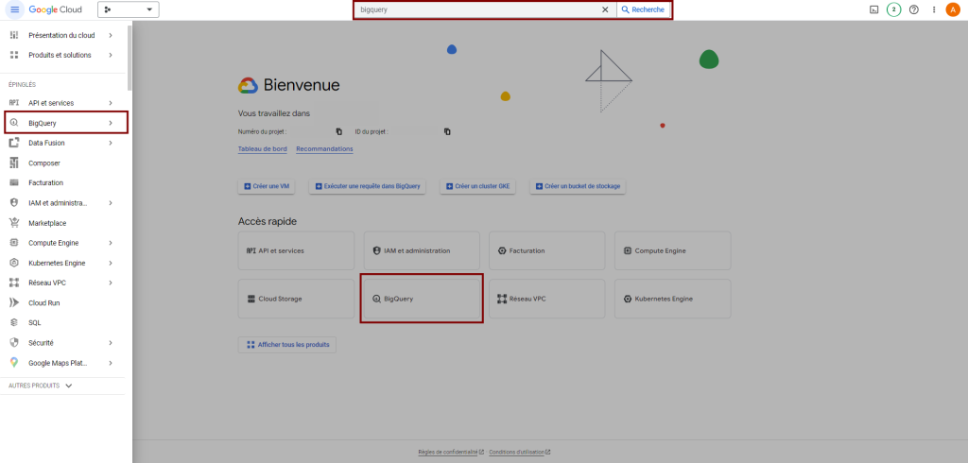Open the three-dot settings menu
Screen dimensions: 968x463
click(x=934, y=9)
